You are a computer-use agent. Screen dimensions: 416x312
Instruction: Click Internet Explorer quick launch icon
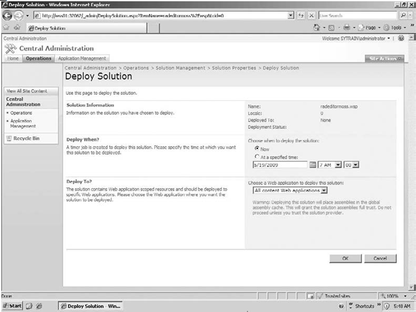[39, 306]
